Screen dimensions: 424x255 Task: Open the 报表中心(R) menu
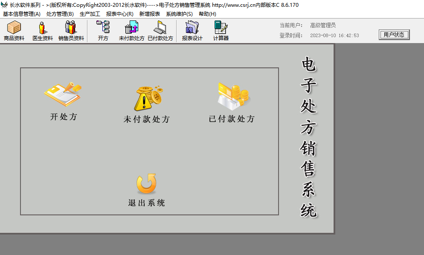pyautogui.click(x=120, y=14)
